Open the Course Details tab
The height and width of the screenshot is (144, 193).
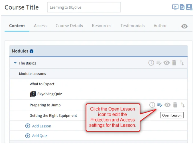(x=69, y=26)
